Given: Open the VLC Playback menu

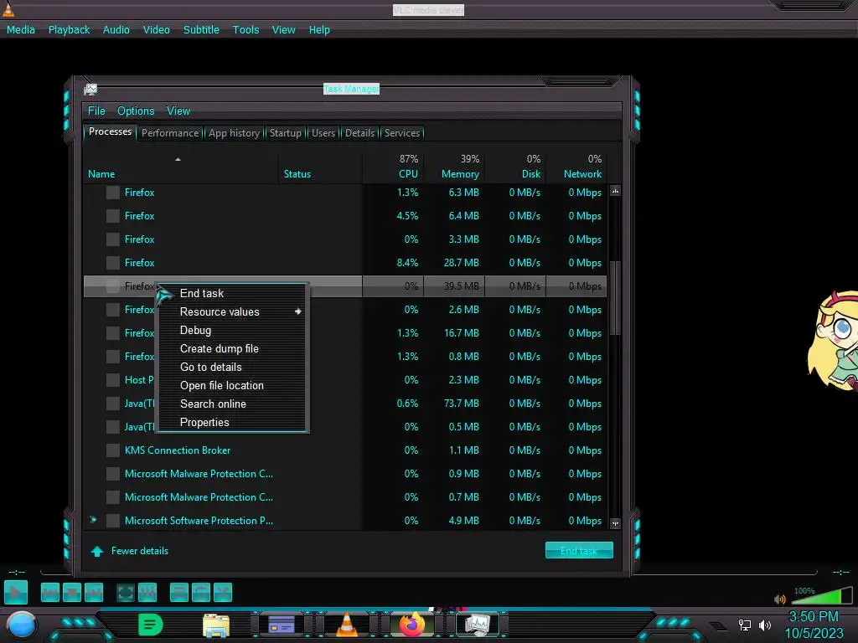Looking at the screenshot, I should tap(69, 30).
